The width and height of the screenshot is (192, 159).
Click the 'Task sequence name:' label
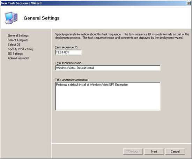tap(69, 63)
